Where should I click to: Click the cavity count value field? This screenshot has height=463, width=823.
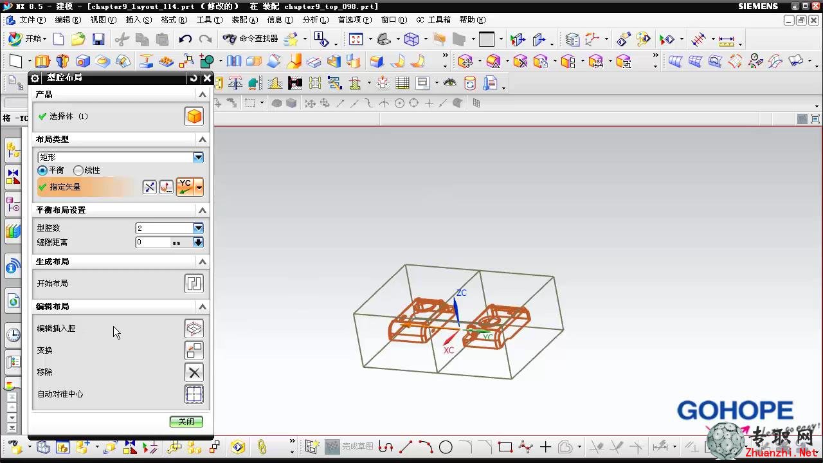(x=164, y=228)
